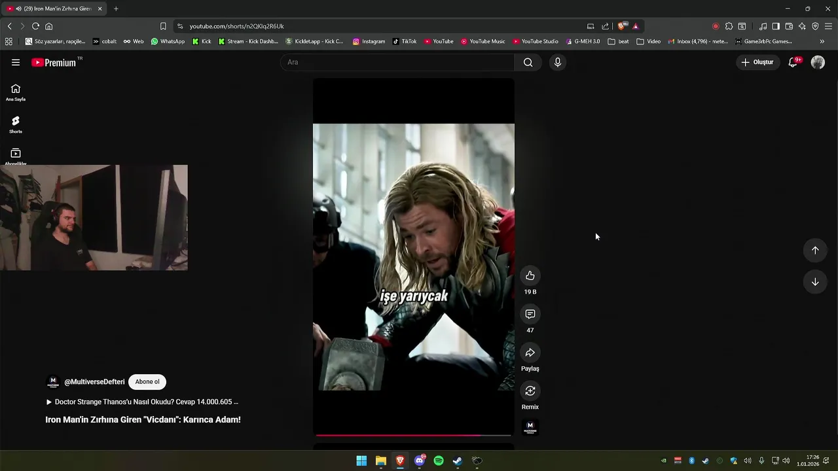
Task: Open the comments showing 47
Action: 530,314
